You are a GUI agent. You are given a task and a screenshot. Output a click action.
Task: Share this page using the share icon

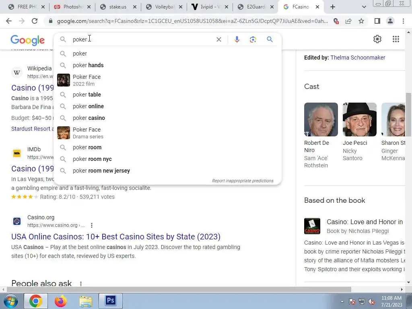[x=348, y=21]
